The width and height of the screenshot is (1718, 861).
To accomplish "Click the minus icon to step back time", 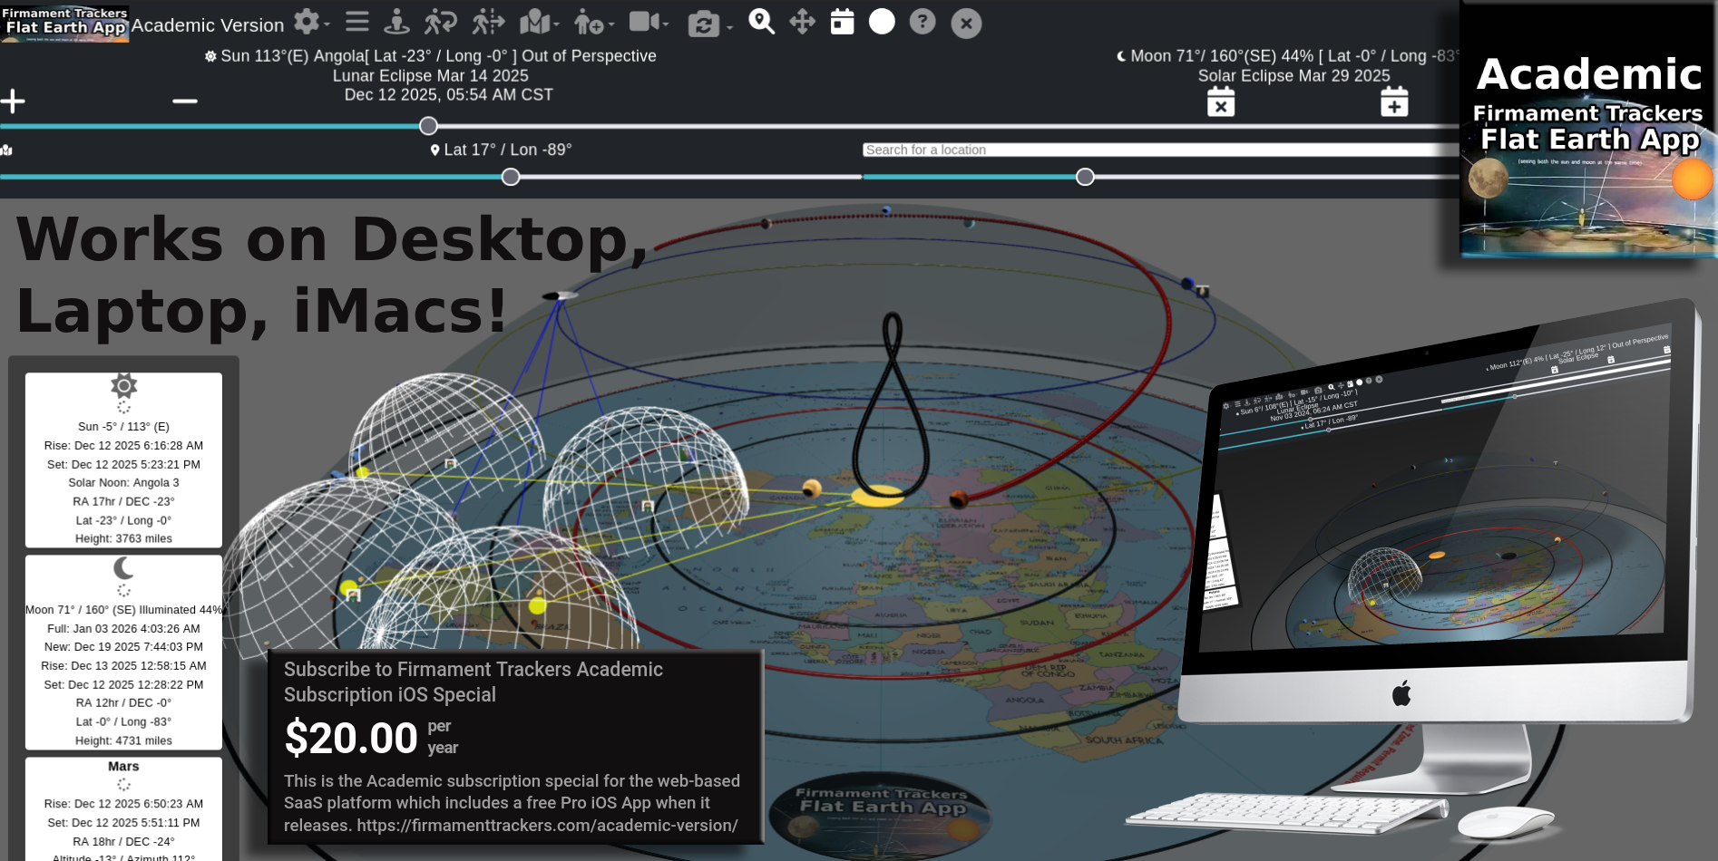I will coord(185,101).
